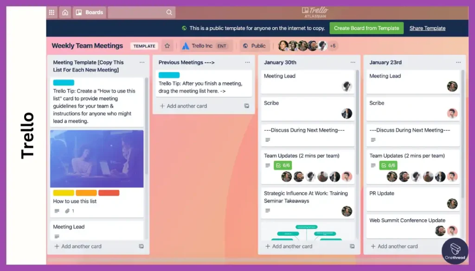
Task: Click cyan label on Meeting Template tip card
Action: [64, 82]
